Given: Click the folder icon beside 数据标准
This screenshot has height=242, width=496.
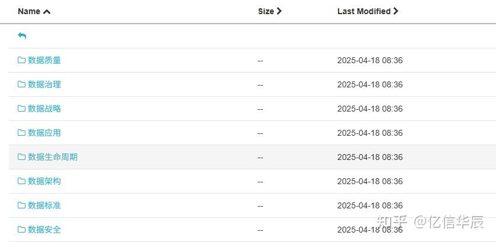Looking at the screenshot, I should (21, 205).
